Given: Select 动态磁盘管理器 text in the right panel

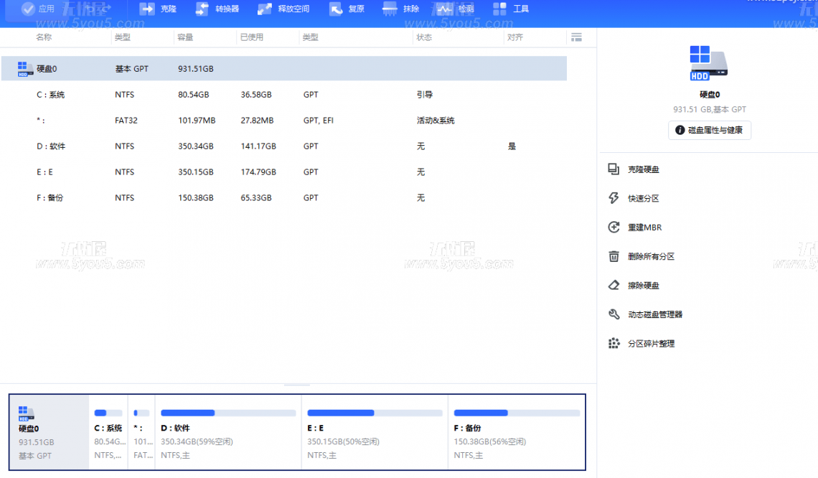Looking at the screenshot, I should click(x=655, y=314).
